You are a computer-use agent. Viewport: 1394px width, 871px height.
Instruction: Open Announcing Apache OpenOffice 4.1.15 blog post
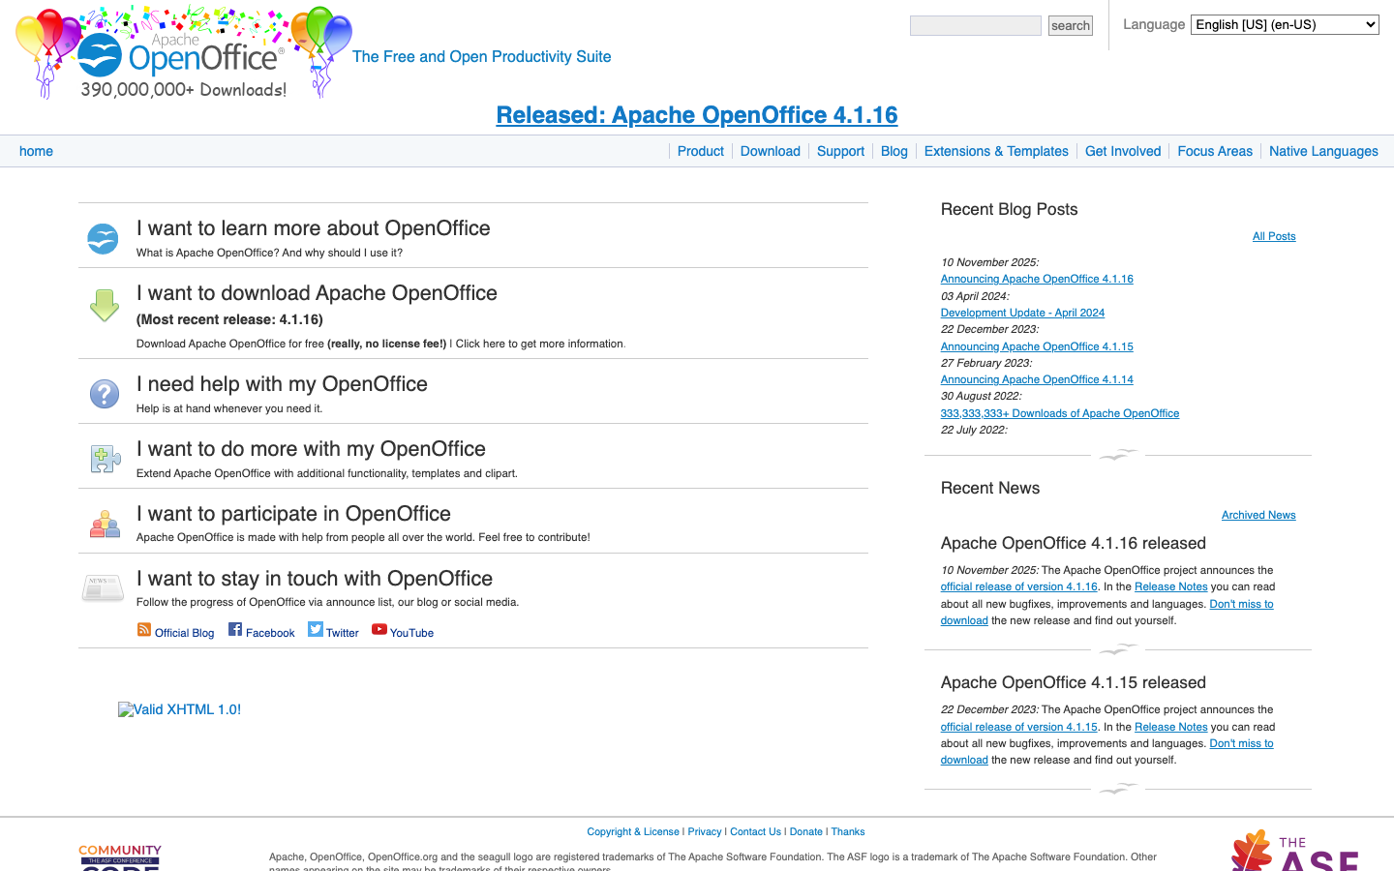click(x=1037, y=346)
